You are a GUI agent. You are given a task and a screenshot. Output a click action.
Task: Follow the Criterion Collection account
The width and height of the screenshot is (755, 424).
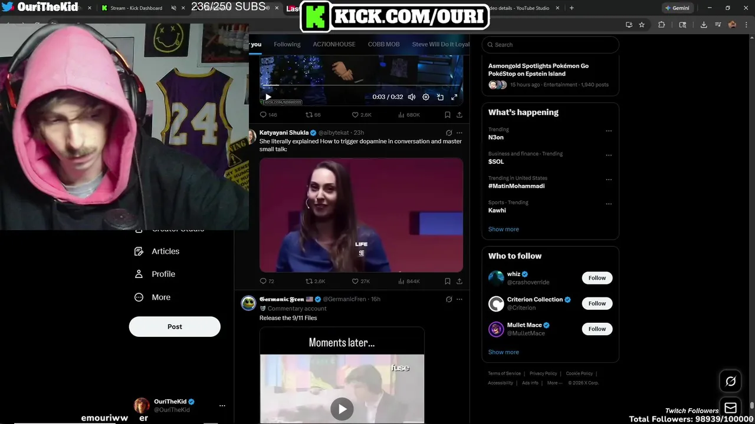click(597, 303)
